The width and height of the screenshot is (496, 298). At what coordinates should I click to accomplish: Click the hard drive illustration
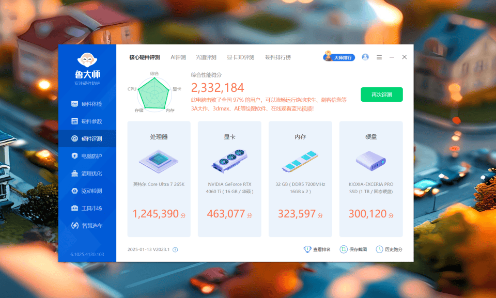coord(371,161)
